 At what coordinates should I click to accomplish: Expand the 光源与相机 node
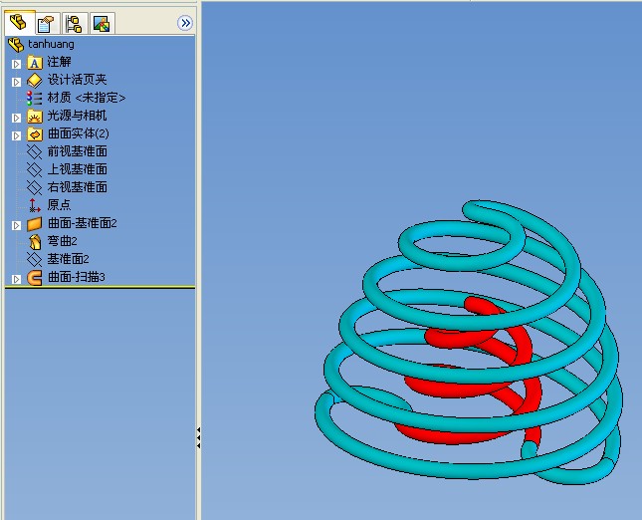16,118
